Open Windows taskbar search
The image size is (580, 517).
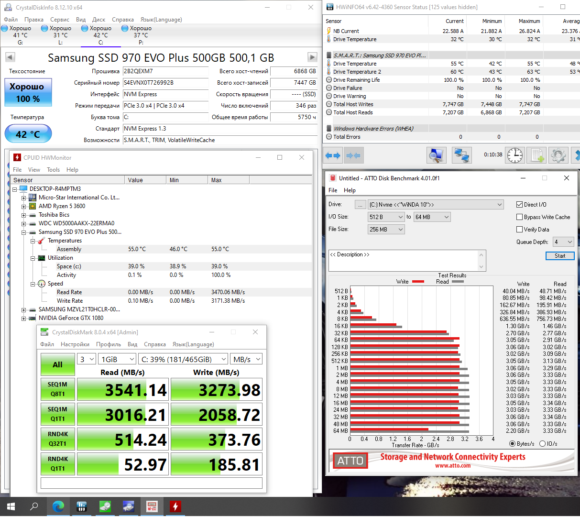[x=34, y=506]
